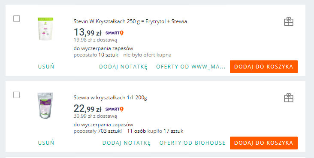Open Stevin W Kryształkach product thumbnail
314x158 pixels.
pyautogui.click(x=45, y=29)
